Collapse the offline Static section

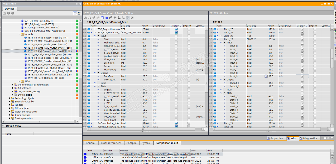pyautogui.click(x=99, y=86)
